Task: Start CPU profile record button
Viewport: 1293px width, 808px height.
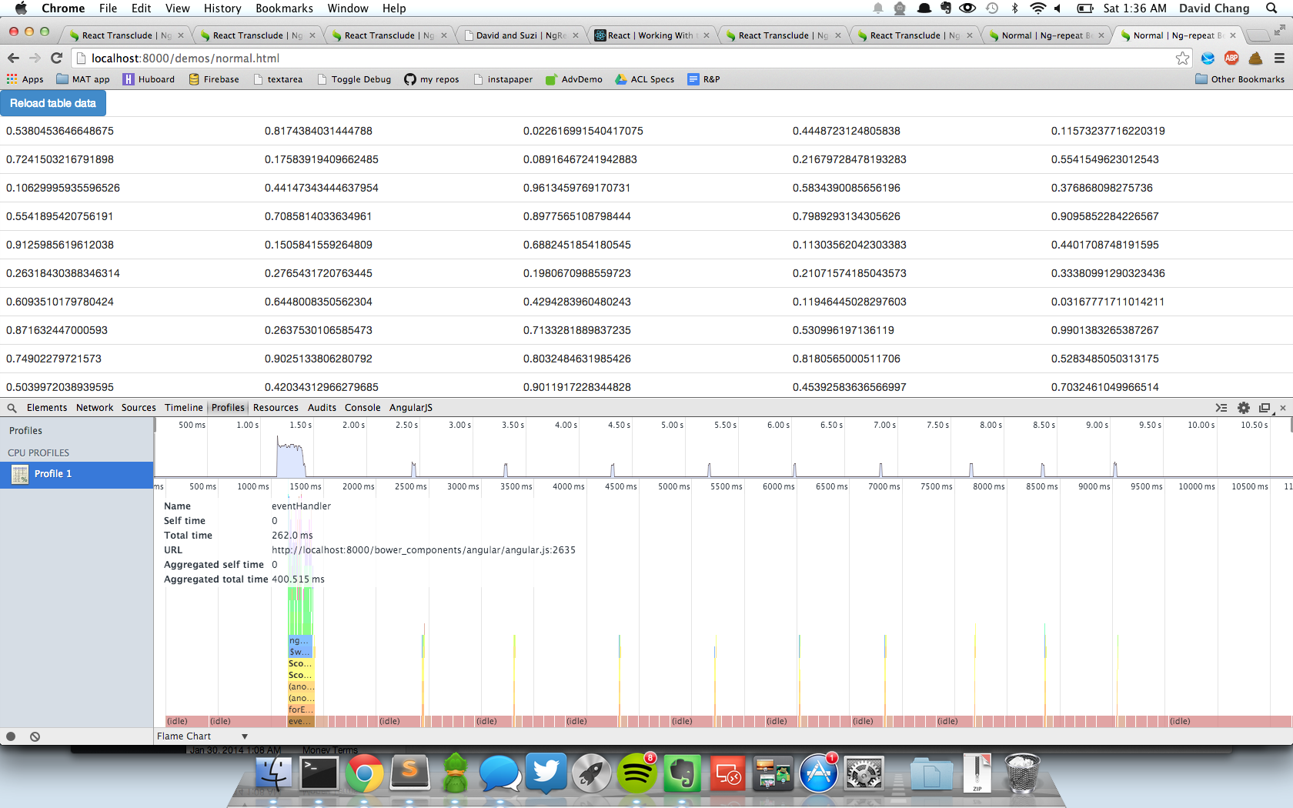Action: coord(11,736)
